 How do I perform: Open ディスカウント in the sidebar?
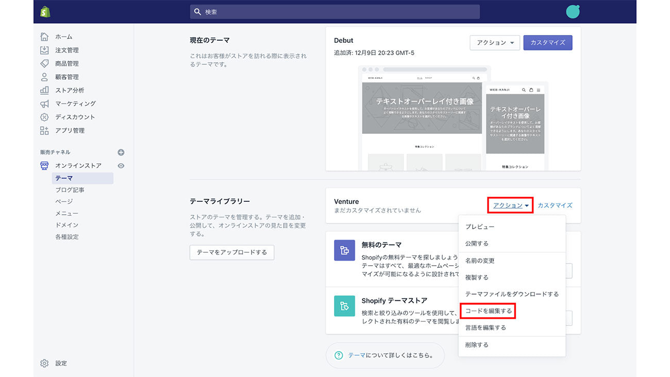[76, 117]
